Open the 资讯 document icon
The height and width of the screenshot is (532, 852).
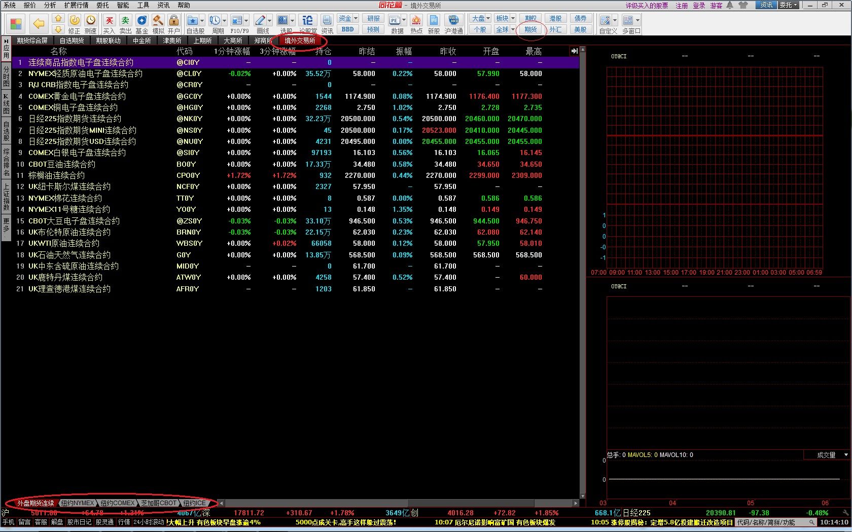click(x=327, y=20)
